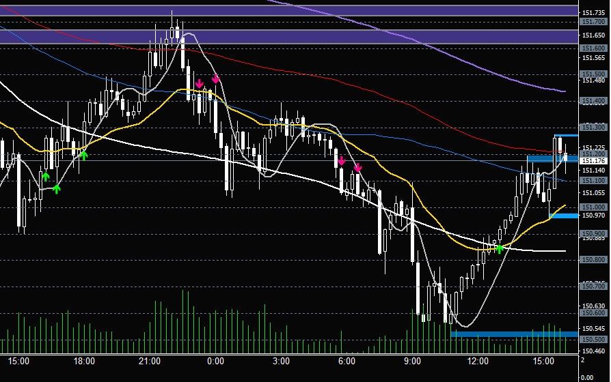Click the 21:00 time axis label
611x382 pixels.
150,362
